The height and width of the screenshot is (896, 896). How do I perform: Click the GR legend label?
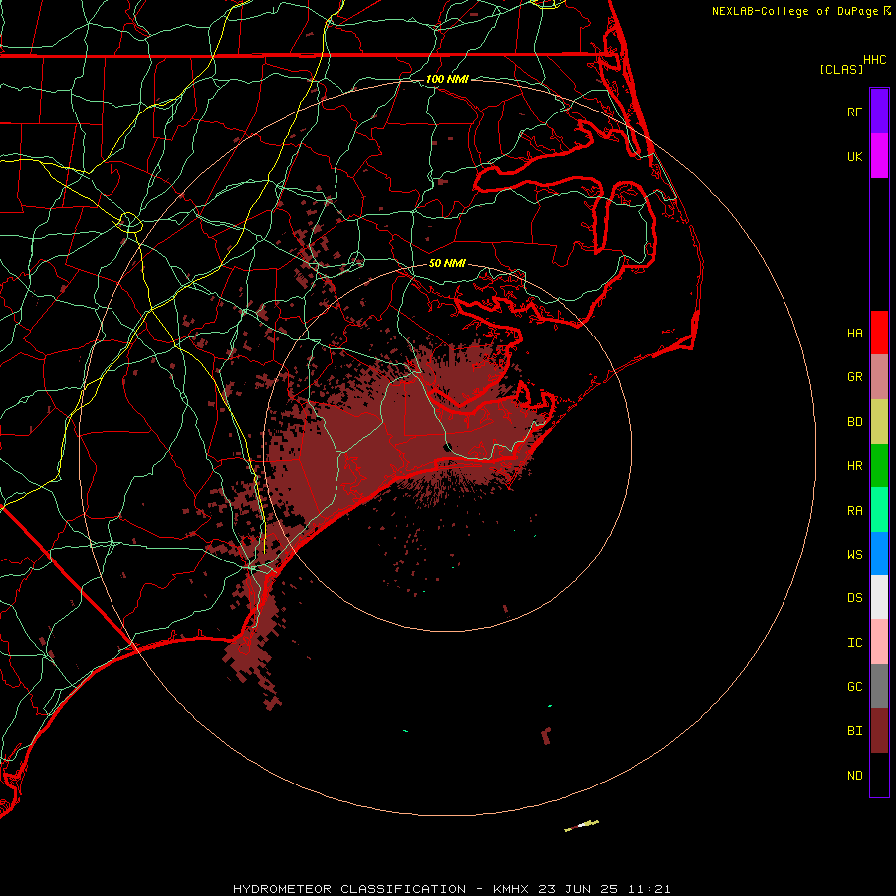point(854,377)
